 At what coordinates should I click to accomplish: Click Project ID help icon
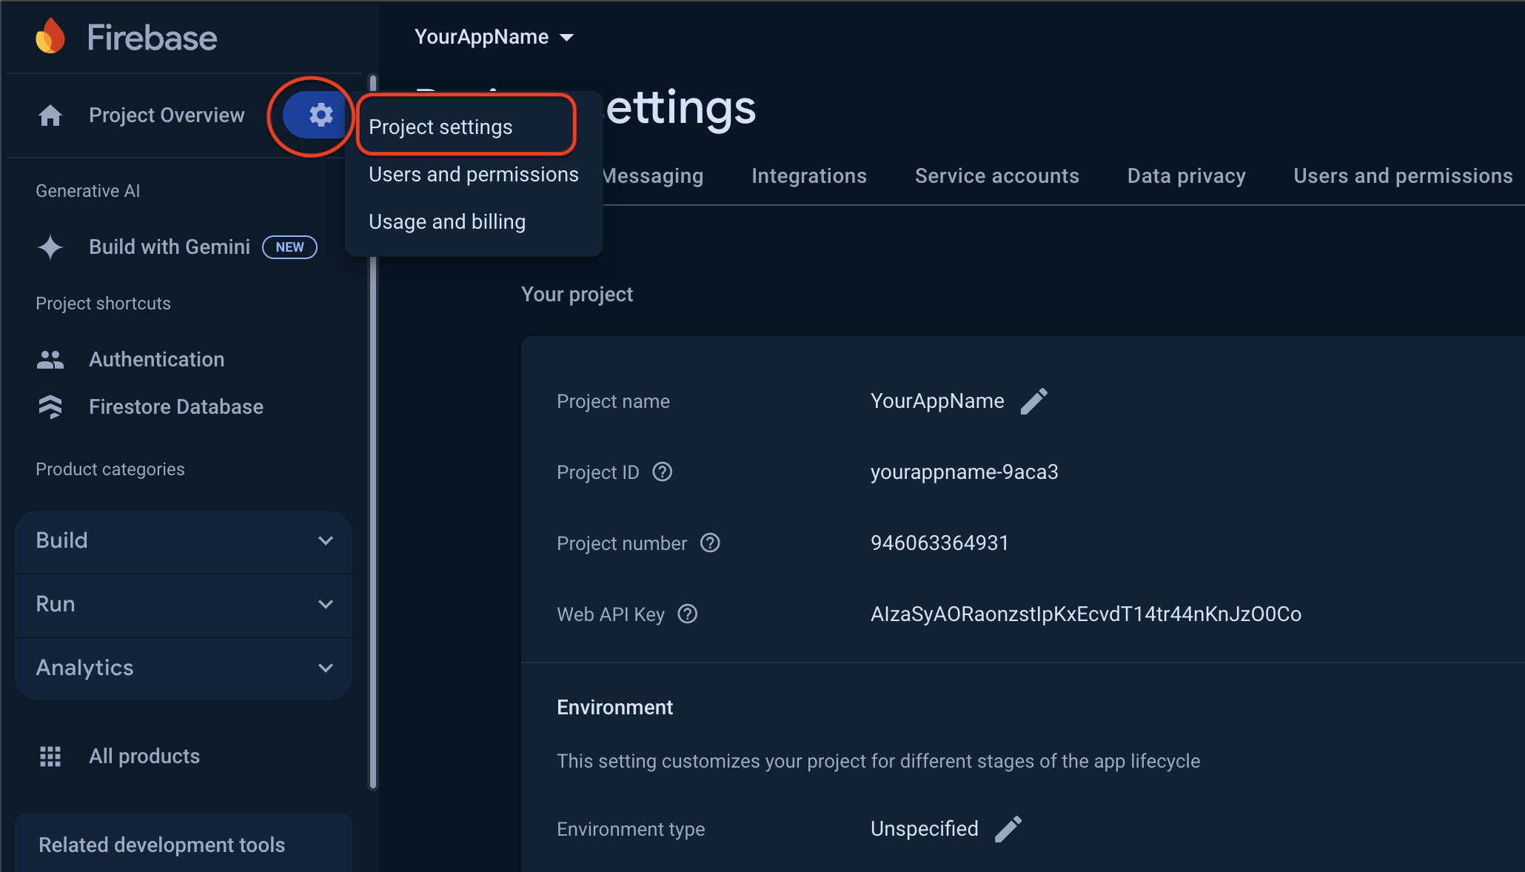tap(662, 472)
